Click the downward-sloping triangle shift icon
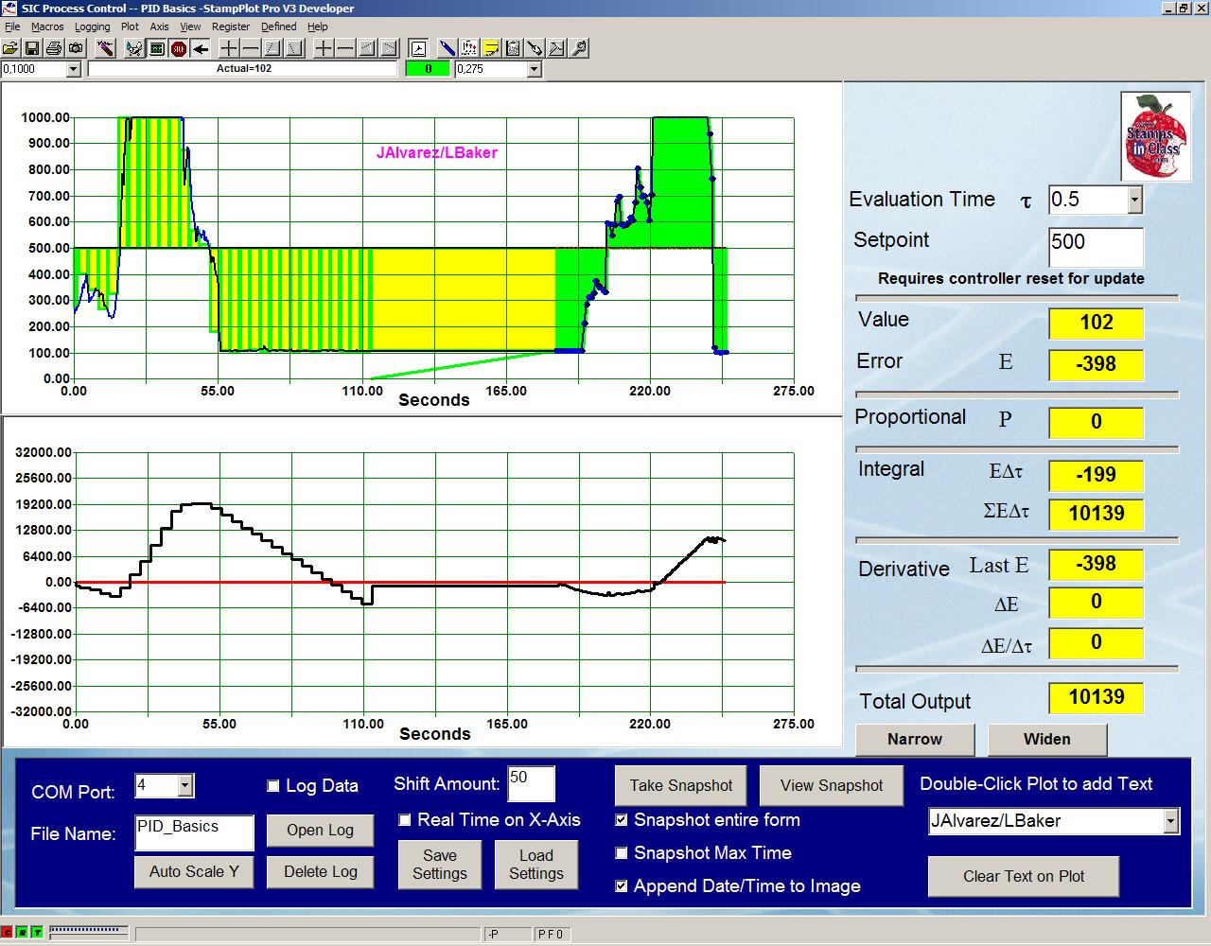This screenshot has height=946, width=1211. coord(294,48)
